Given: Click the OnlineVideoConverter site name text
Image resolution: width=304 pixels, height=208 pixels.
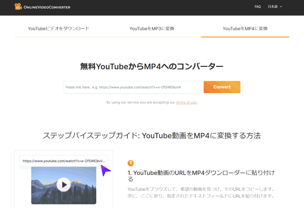Looking at the screenshot, I should pos(47,7).
